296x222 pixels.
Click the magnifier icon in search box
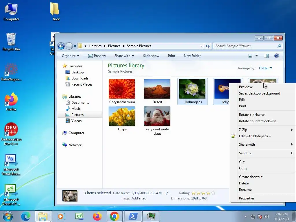280,46
